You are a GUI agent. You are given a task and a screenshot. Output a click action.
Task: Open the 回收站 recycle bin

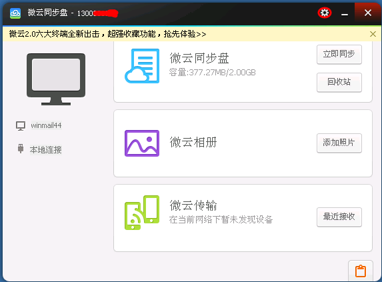[339, 82]
